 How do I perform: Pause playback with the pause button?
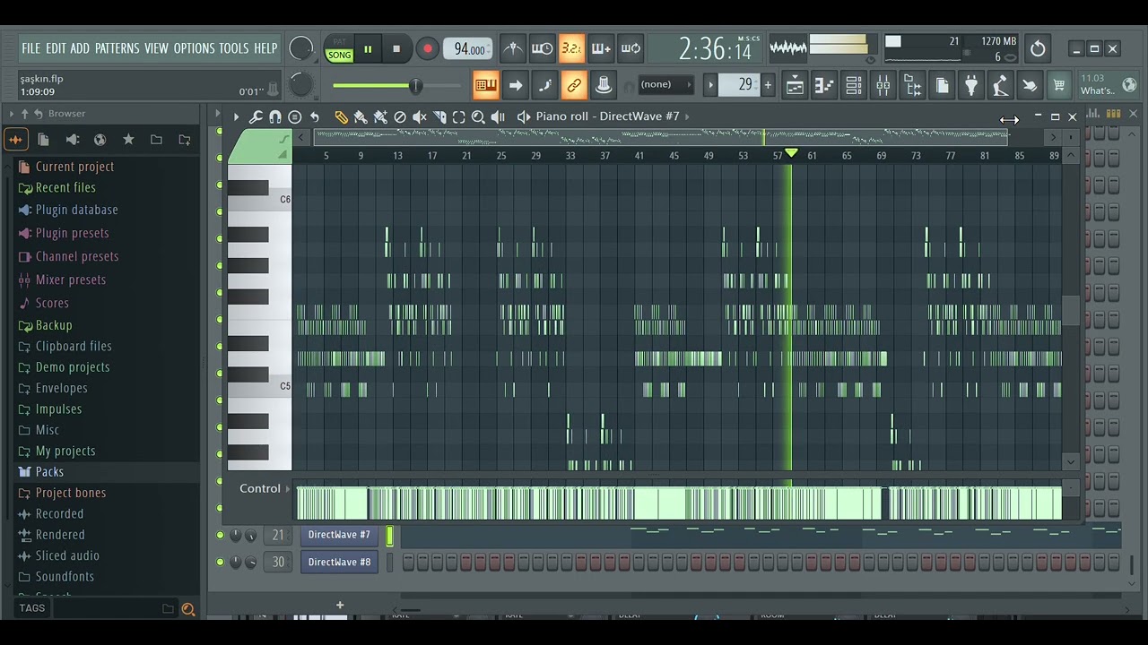368,49
